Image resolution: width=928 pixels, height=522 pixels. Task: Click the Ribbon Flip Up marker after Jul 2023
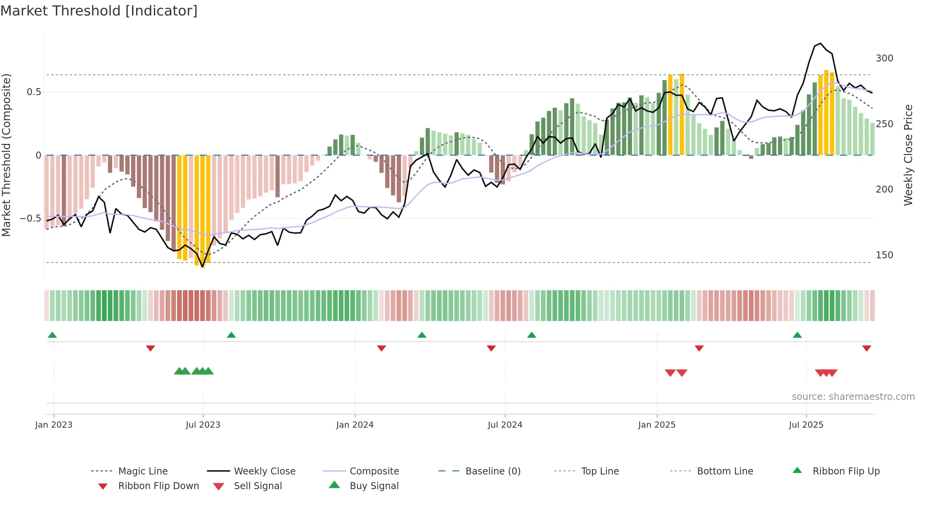click(x=231, y=335)
